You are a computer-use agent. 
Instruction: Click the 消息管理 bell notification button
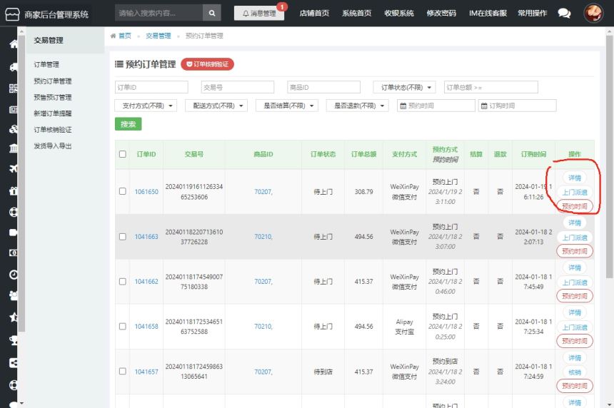[x=259, y=14]
